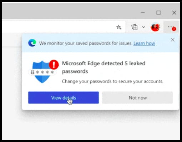Click the blue shield password icon
Image resolution: width=182 pixels, height=142 pixels.
[42, 72]
